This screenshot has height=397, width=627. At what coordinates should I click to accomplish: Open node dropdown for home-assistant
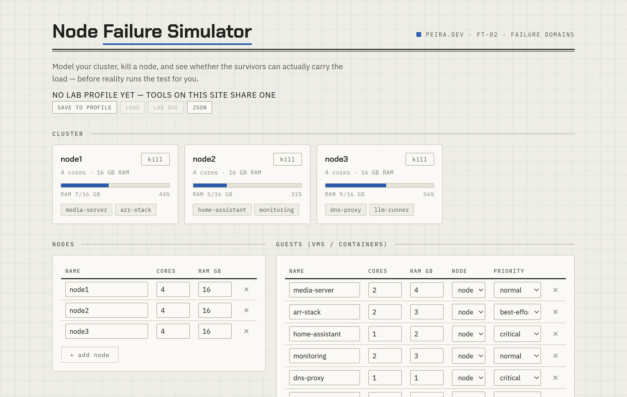[468, 334]
